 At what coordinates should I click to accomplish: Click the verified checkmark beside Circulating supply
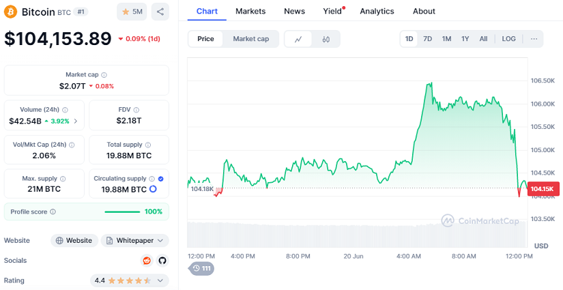click(161, 179)
